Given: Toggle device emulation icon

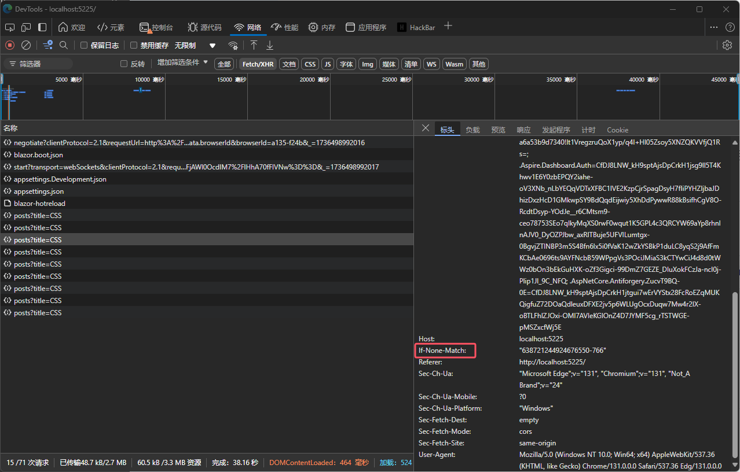Looking at the screenshot, I should [26, 27].
